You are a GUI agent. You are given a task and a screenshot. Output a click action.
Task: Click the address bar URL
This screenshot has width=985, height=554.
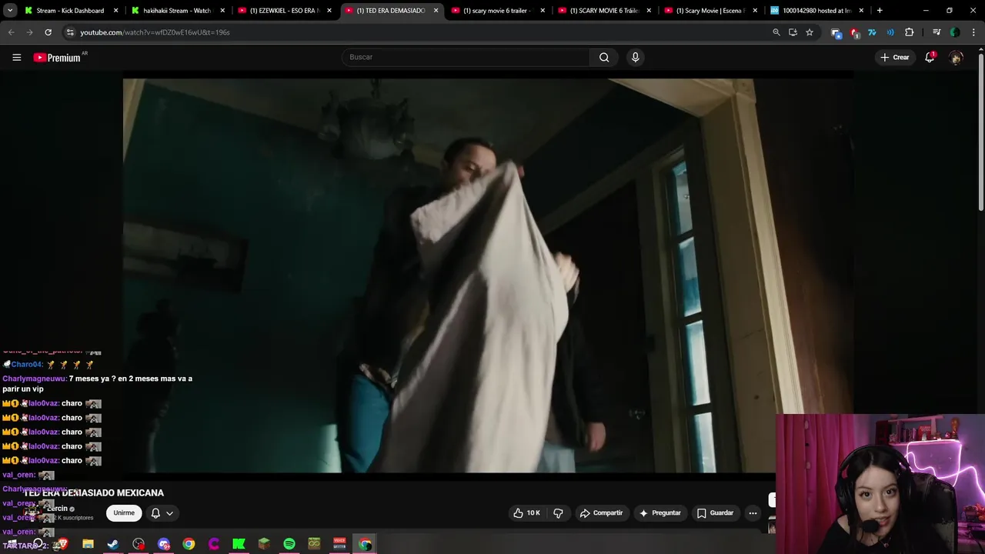click(x=155, y=32)
